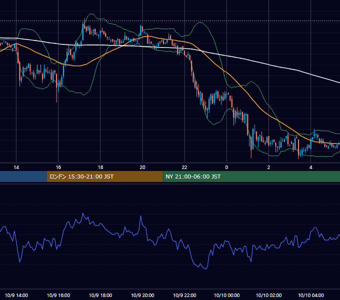The height and width of the screenshot is (300, 340).
Task: Click the 14 hour axis label
Action: (16, 167)
